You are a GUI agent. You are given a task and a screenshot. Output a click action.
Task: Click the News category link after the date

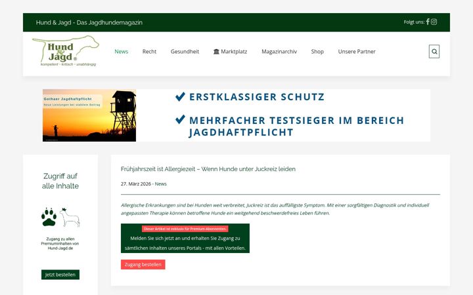pos(160,184)
